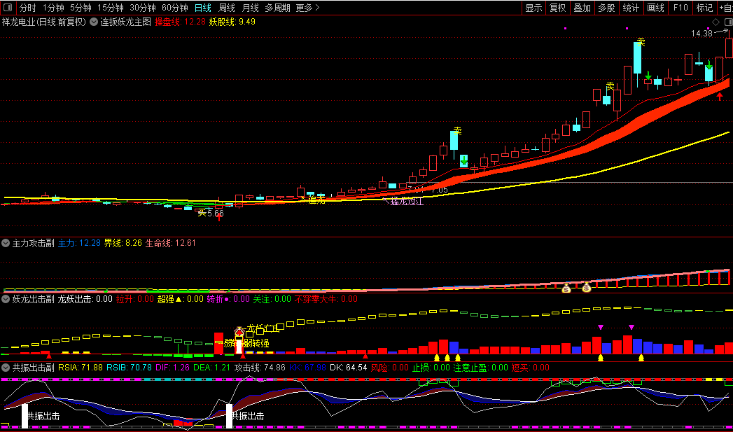Viewport: 733px width, 432px height.
Task: Click the 注意止盈: 0.00 label
Action: 480,368
